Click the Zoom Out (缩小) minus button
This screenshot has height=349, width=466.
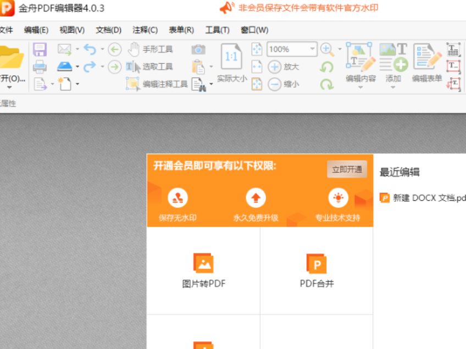(284, 85)
